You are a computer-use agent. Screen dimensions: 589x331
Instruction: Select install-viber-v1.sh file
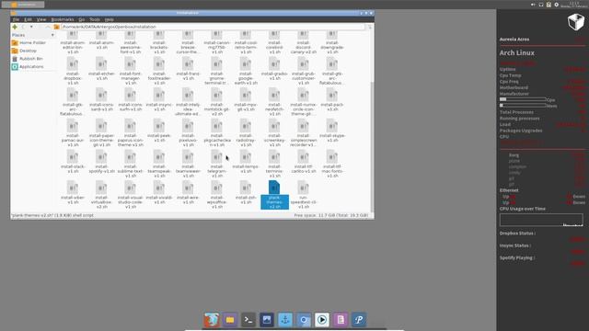pyautogui.click(x=73, y=193)
